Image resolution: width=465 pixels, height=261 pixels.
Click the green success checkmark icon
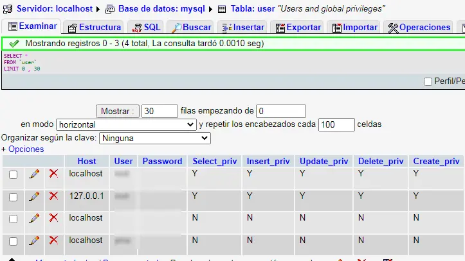click(x=14, y=44)
